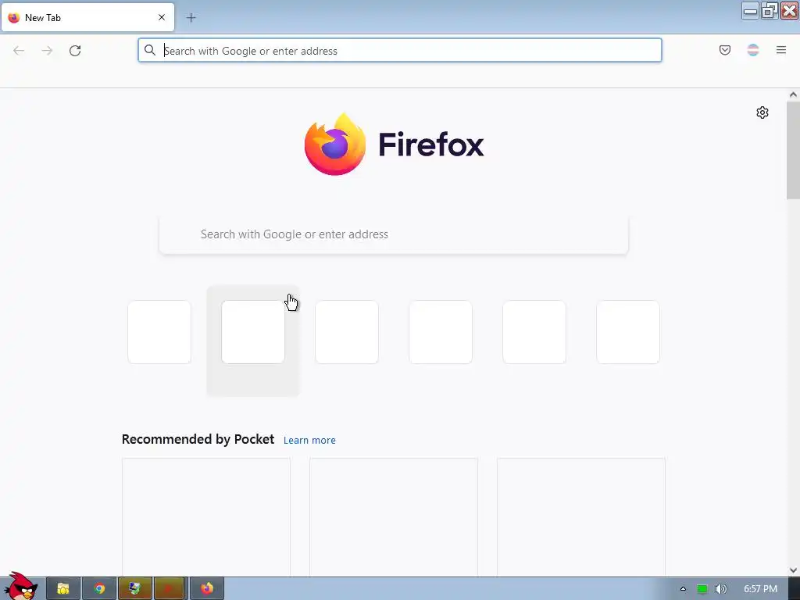Open the Save to Pocket button
This screenshot has height=600, width=800.
click(724, 50)
